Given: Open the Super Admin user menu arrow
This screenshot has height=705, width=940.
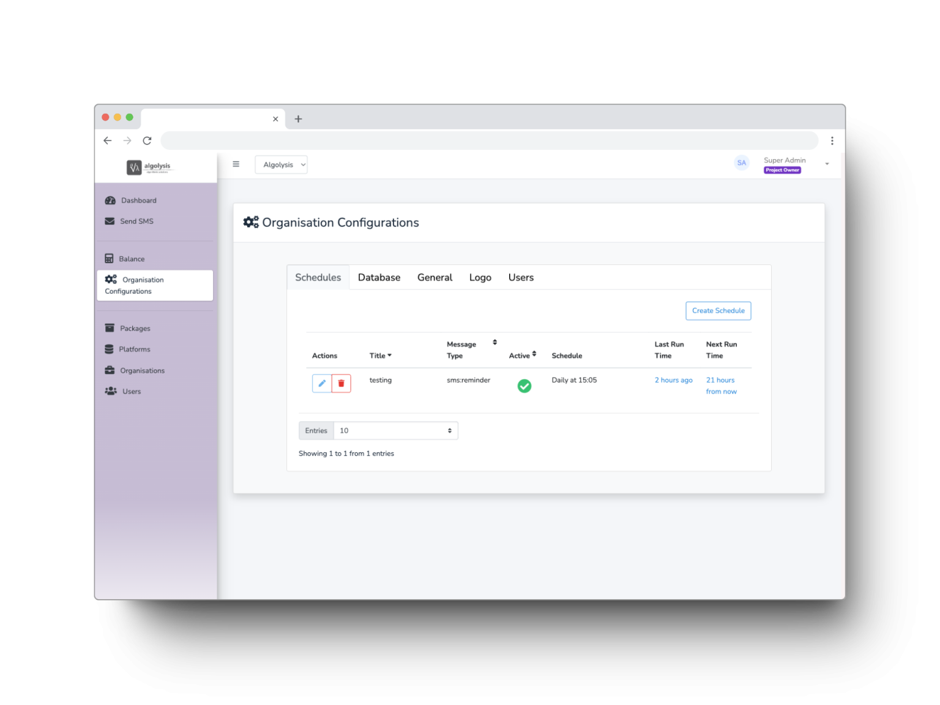Looking at the screenshot, I should click(x=827, y=164).
